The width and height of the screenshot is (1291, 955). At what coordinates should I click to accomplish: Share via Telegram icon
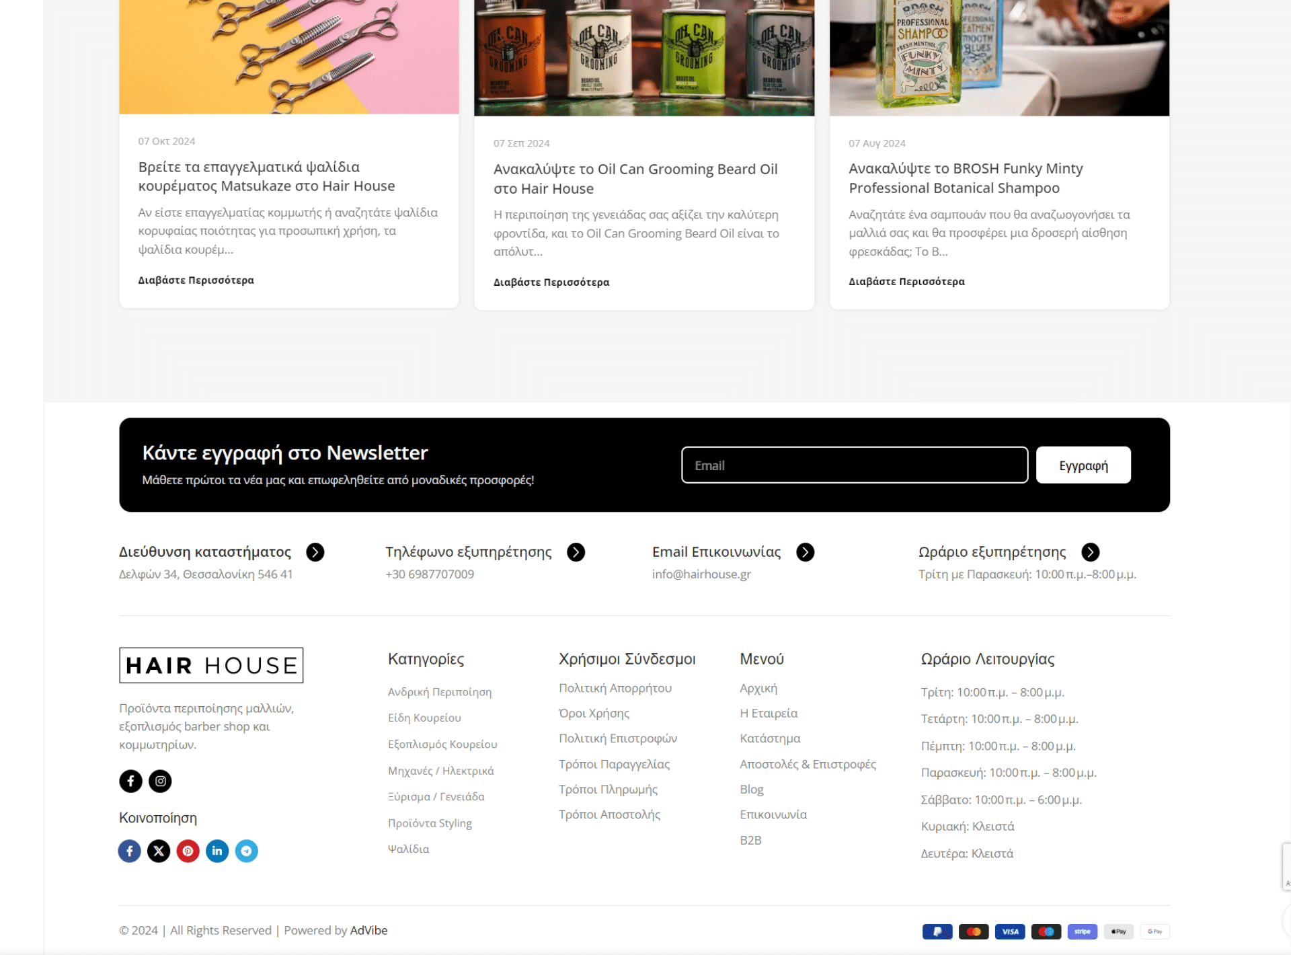click(x=246, y=851)
